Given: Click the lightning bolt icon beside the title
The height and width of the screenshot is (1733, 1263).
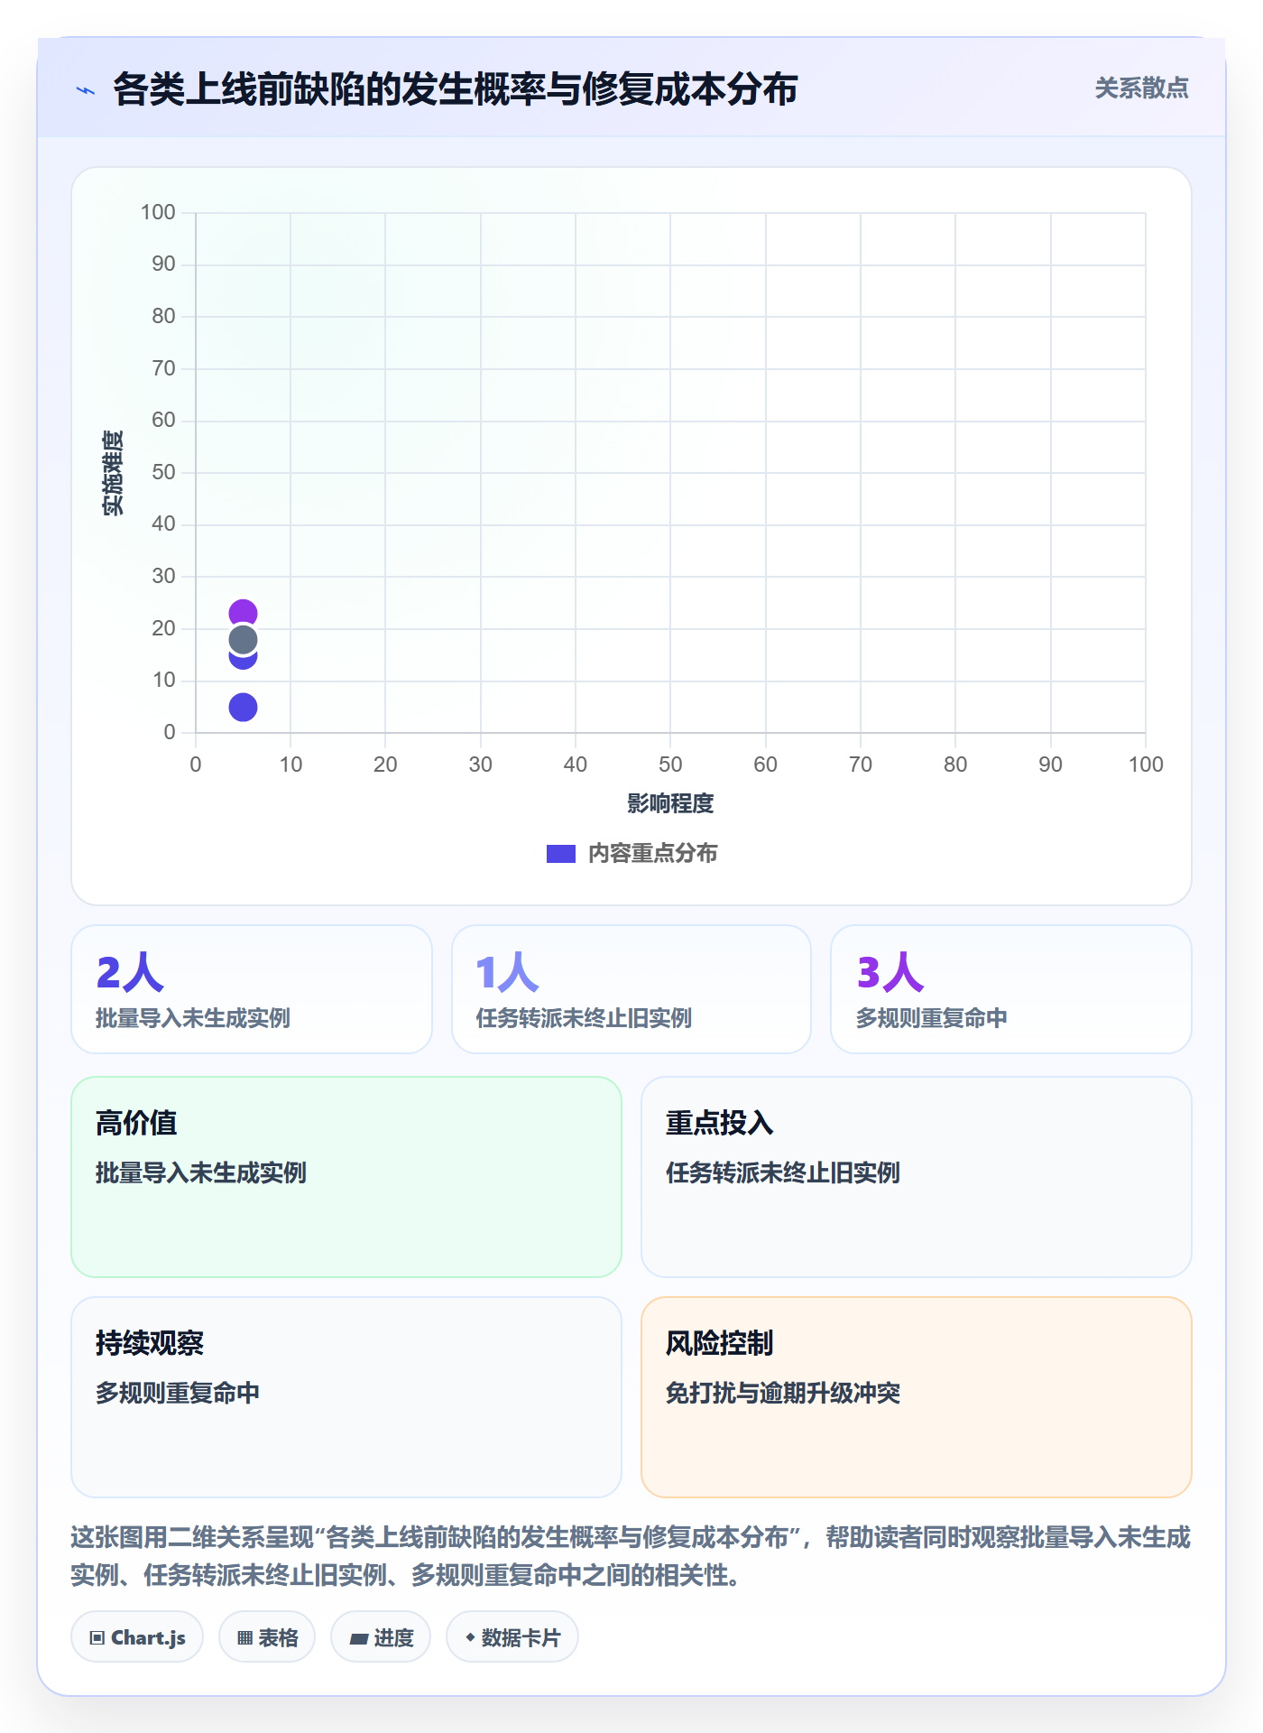Looking at the screenshot, I should (x=86, y=90).
